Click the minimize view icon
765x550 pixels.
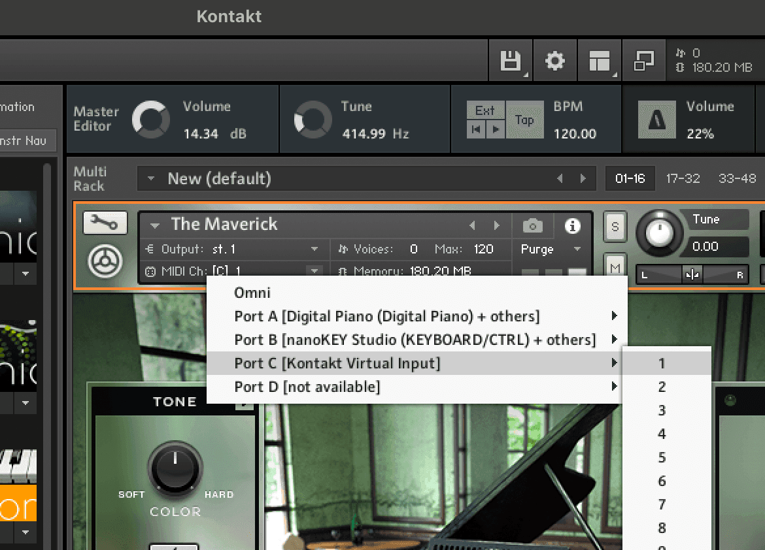(644, 61)
